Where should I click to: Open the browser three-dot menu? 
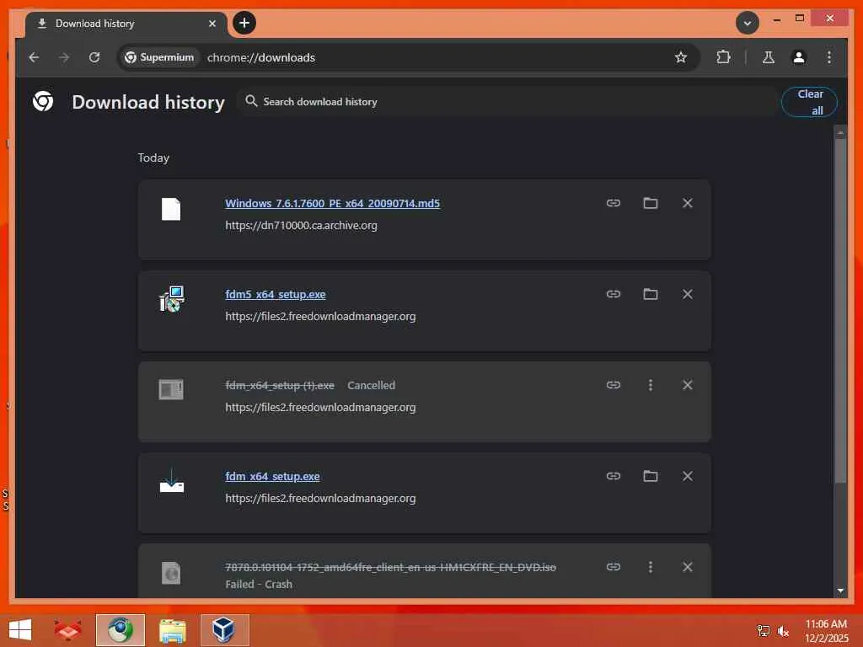pos(829,57)
